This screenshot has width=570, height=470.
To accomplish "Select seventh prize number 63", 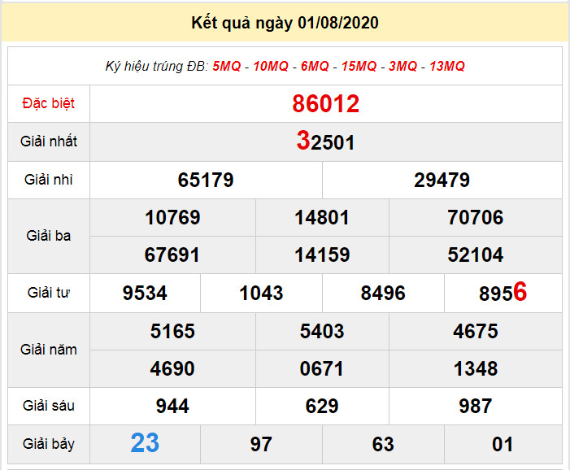I will coord(383,444).
